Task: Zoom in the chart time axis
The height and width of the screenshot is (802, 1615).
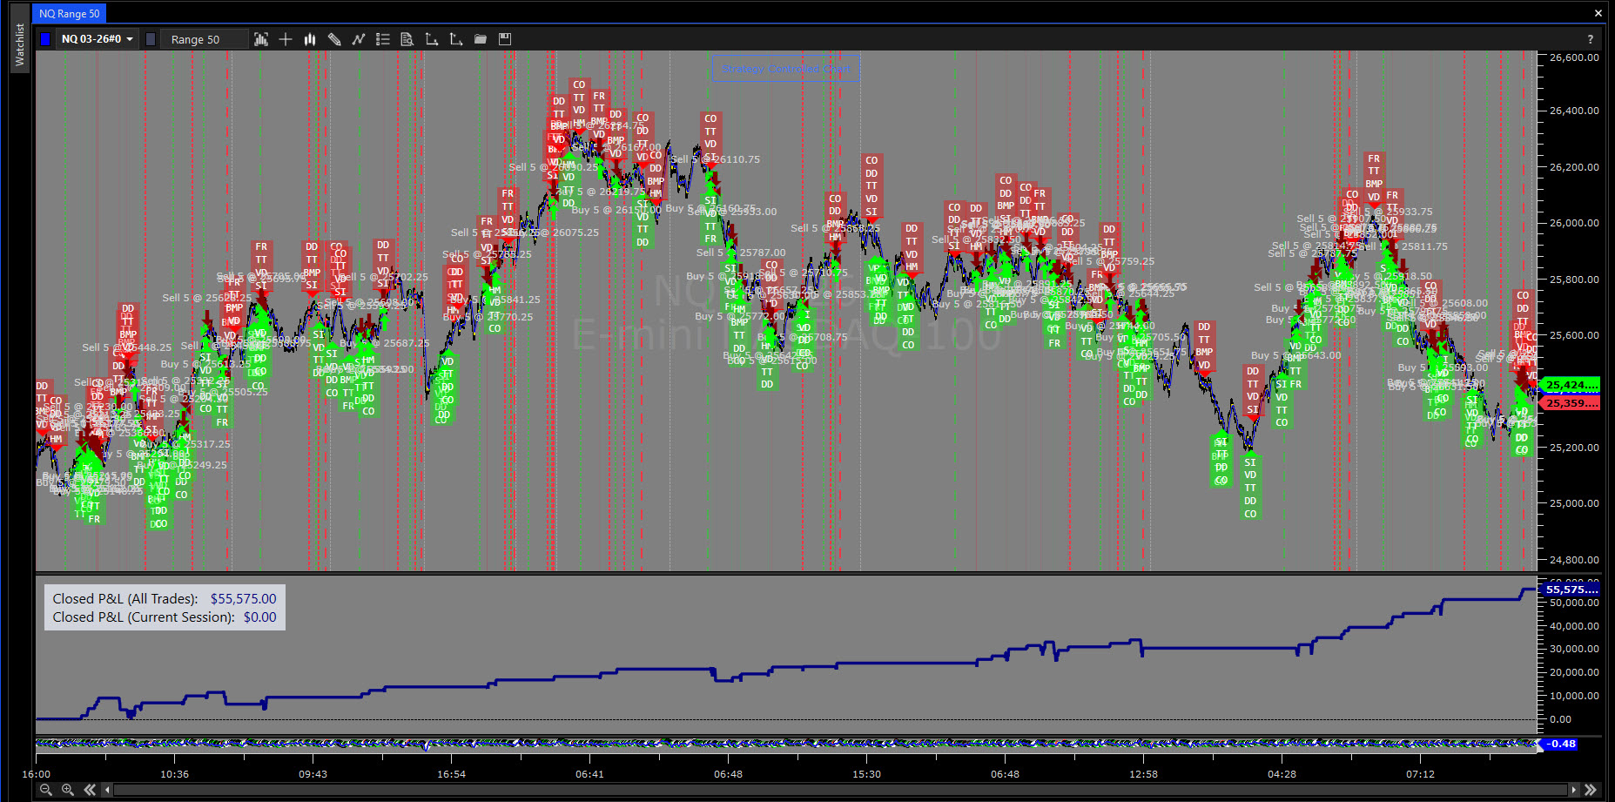Action: pos(67,790)
